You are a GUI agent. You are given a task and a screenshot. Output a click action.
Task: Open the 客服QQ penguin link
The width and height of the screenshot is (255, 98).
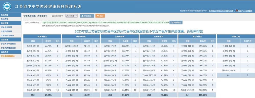point(240,11)
